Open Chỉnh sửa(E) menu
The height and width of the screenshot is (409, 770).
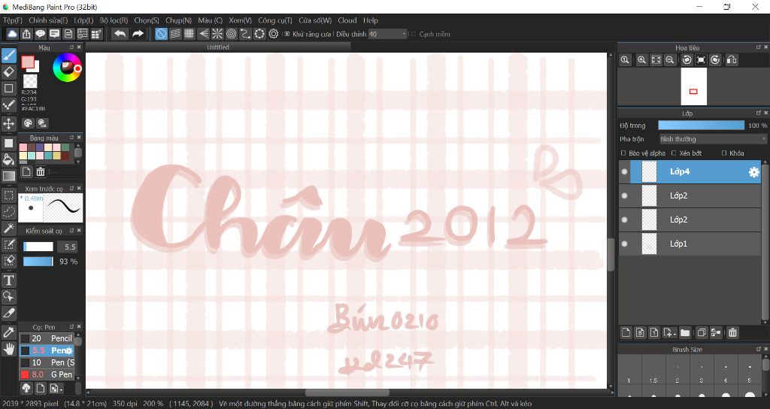48,20
